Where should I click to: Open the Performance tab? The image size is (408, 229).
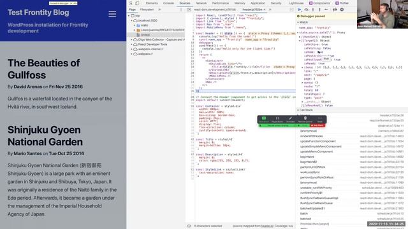click(221, 3)
